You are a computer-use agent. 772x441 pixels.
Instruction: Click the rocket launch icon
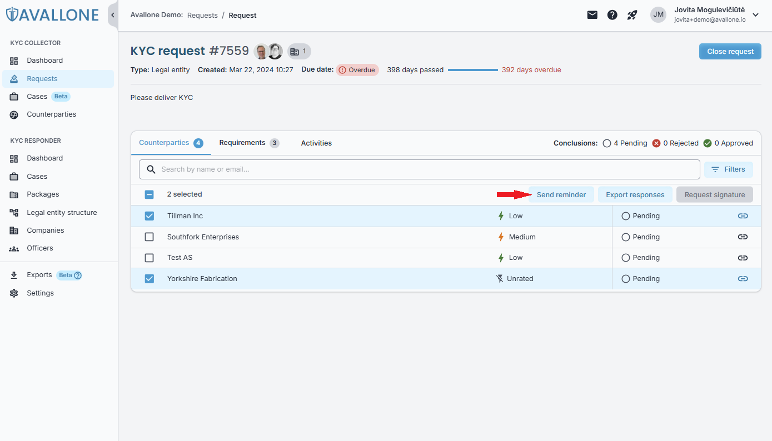pos(632,15)
